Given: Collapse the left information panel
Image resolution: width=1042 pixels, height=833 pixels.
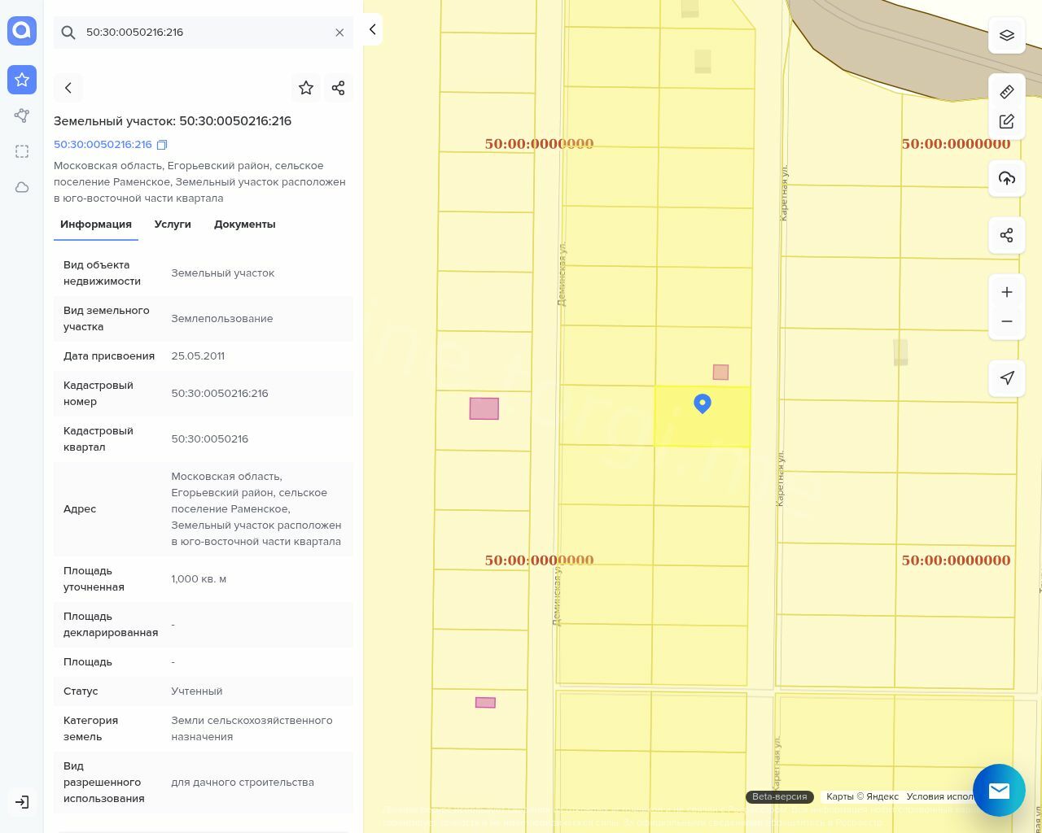Looking at the screenshot, I should (372, 29).
